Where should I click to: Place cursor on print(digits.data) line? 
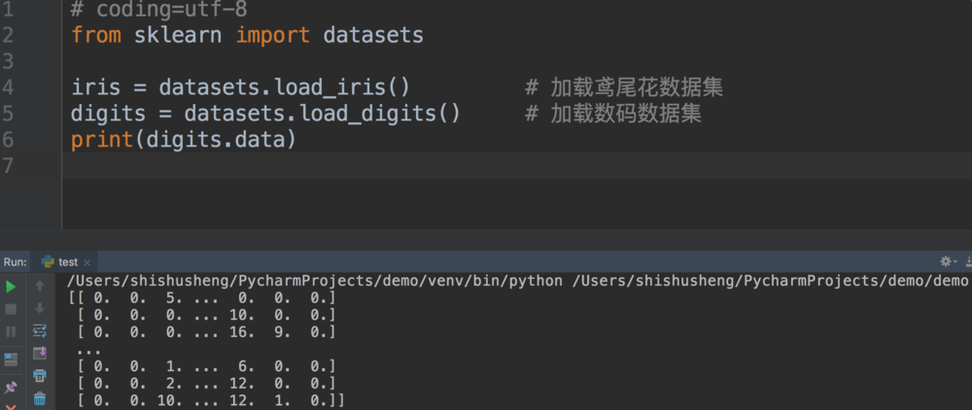183,140
